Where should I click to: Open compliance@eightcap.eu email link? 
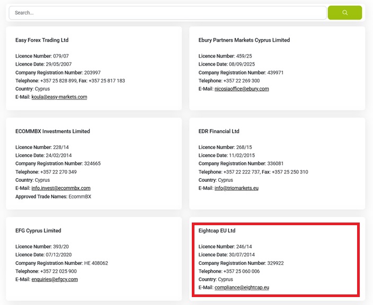[242, 287]
